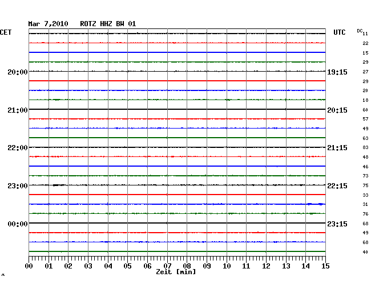Select minute axis tick label "09"
The width and height of the screenshot is (371, 281).
coord(207,266)
